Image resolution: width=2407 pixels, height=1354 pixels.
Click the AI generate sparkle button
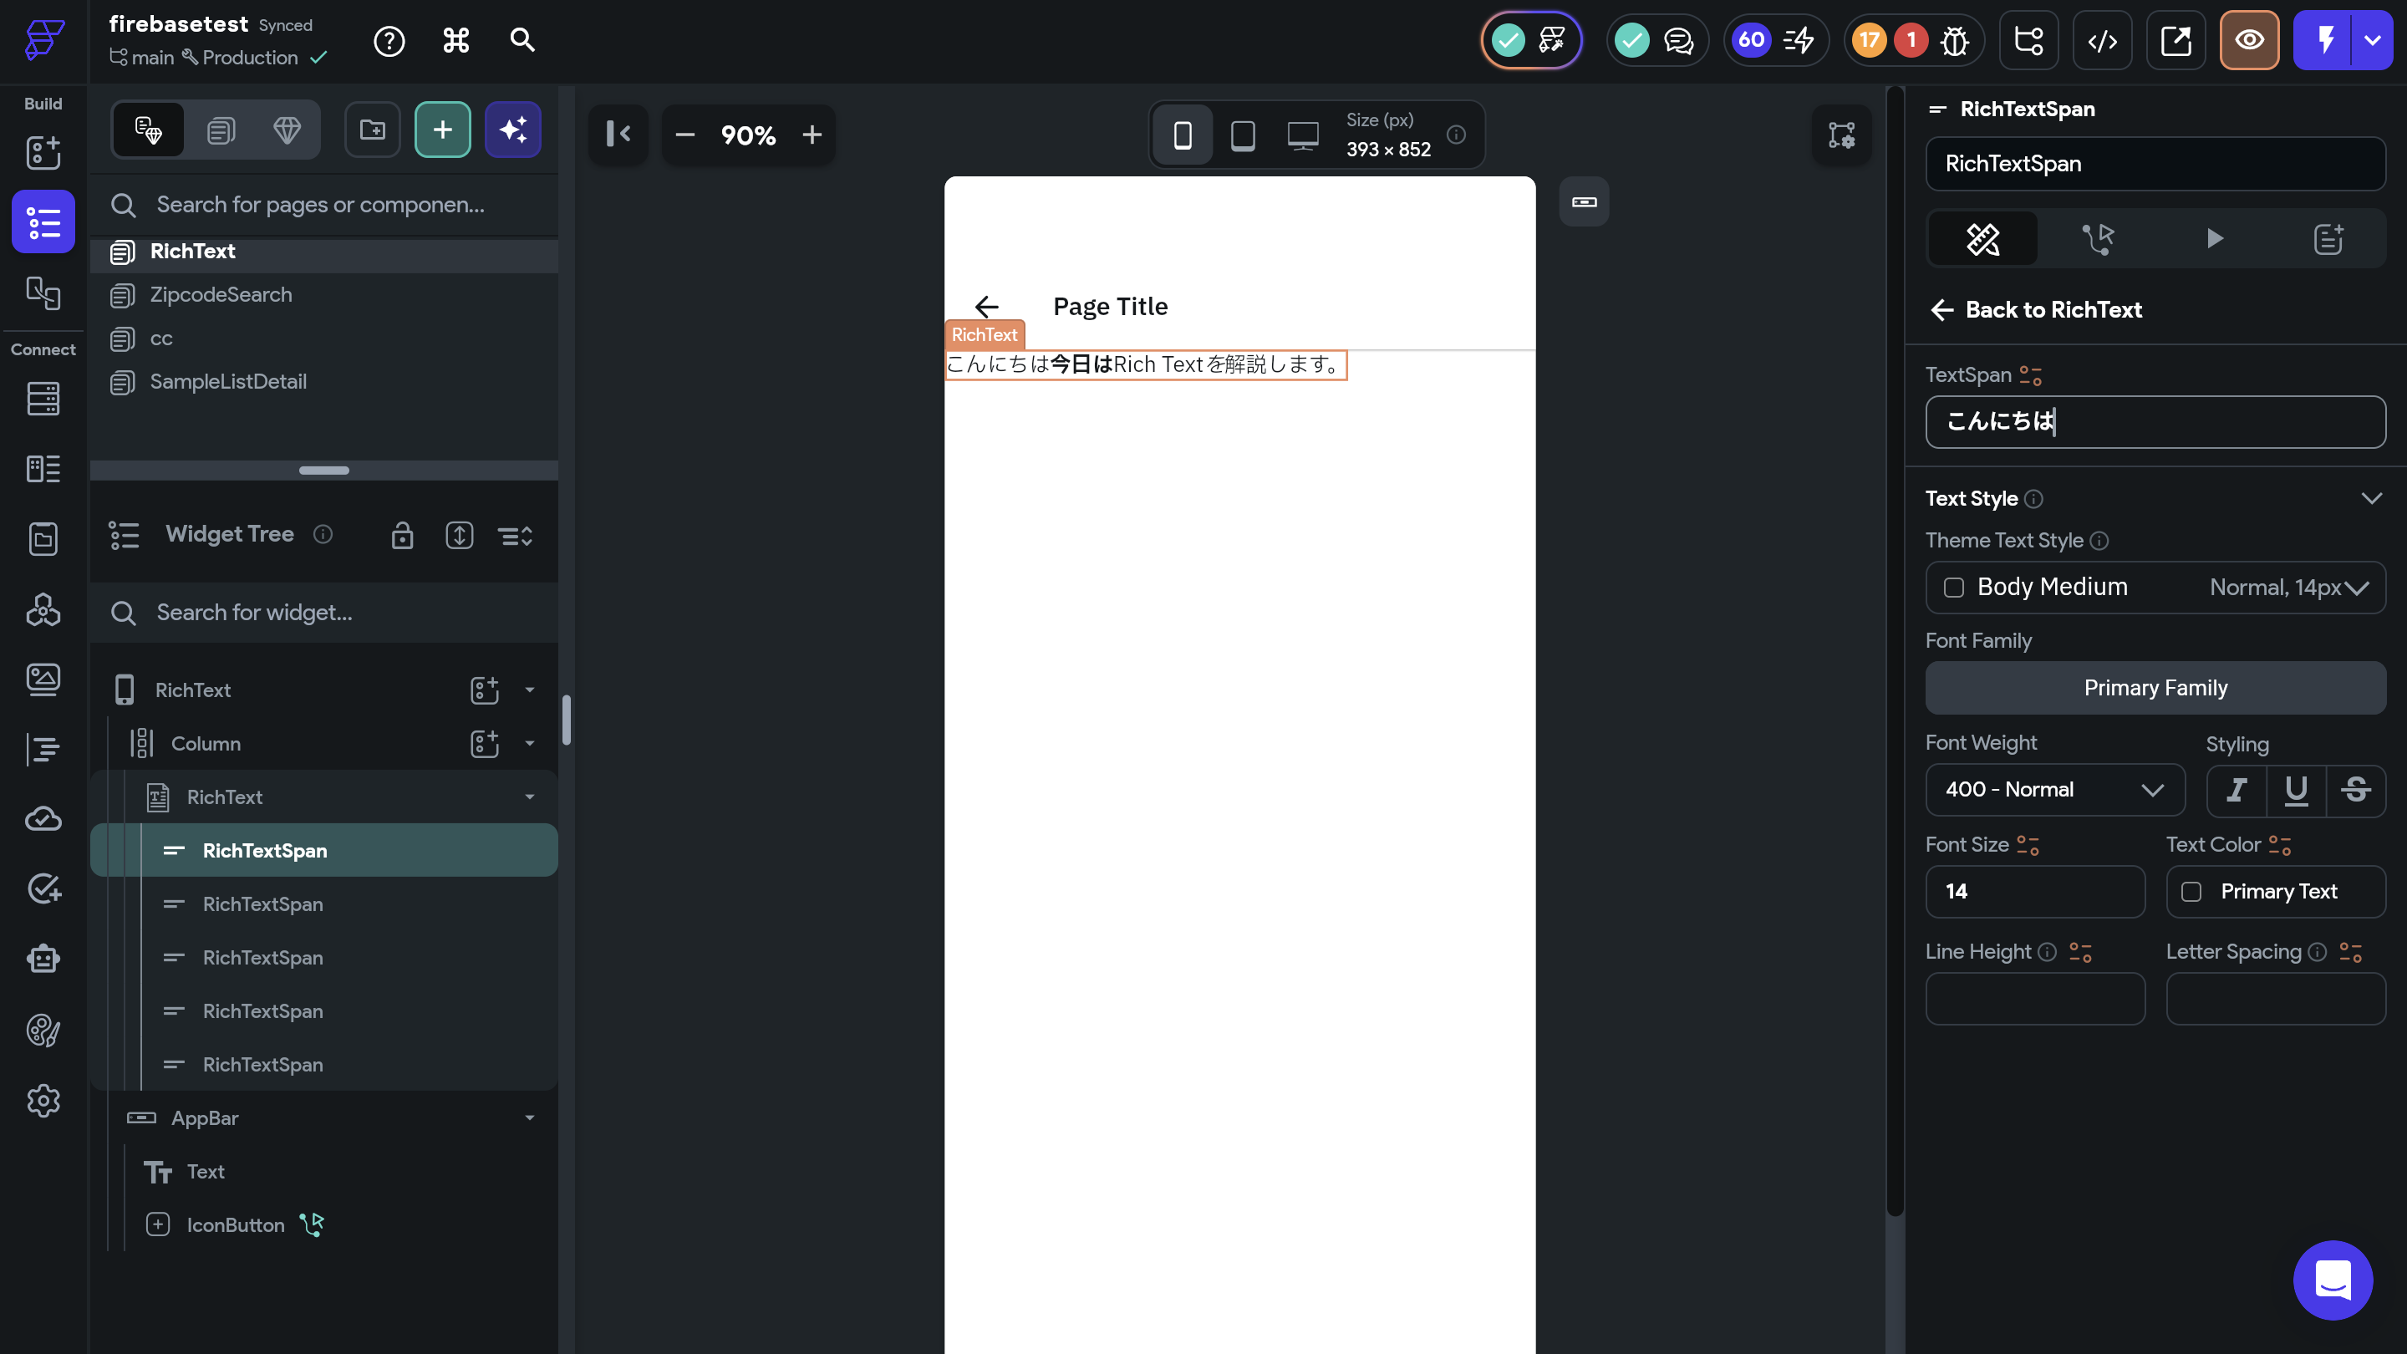click(x=513, y=130)
